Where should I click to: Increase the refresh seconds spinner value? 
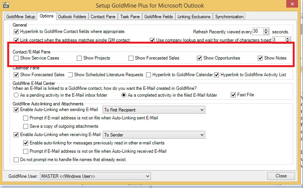[266, 30]
